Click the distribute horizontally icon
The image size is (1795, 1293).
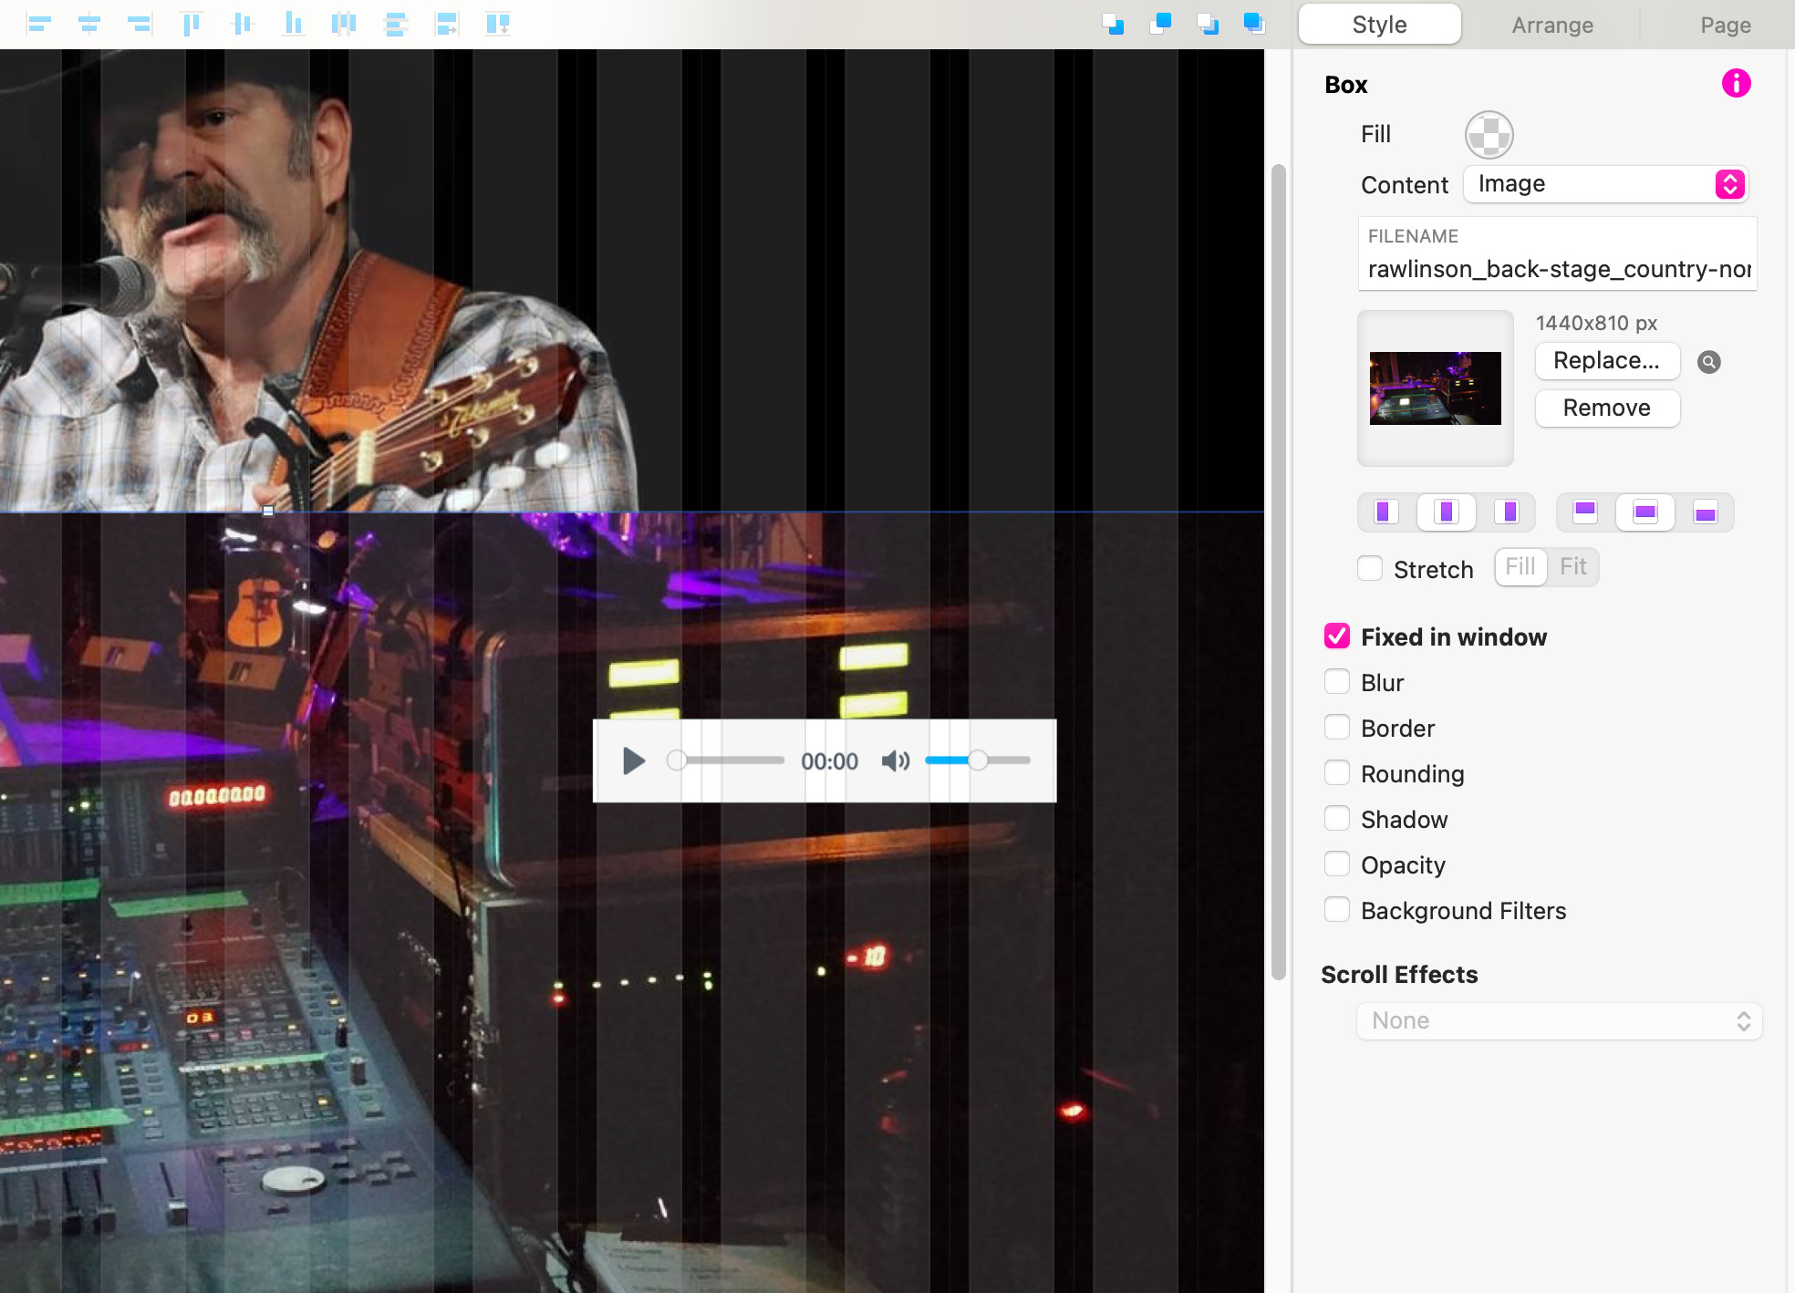click(344, 25)
